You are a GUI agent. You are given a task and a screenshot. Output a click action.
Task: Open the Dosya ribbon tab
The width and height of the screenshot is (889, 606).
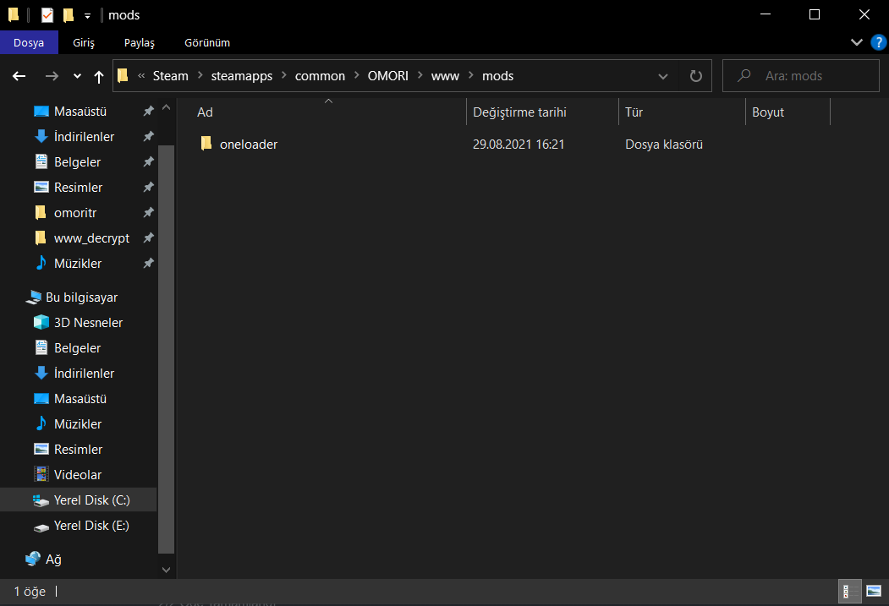coord(29,43)
